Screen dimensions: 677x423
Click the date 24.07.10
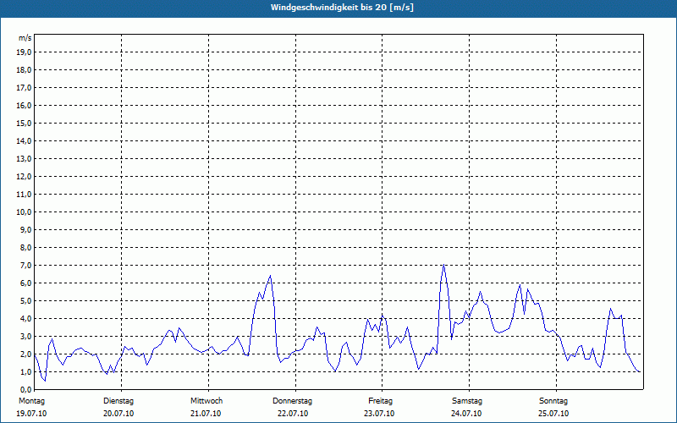point(466,414)
